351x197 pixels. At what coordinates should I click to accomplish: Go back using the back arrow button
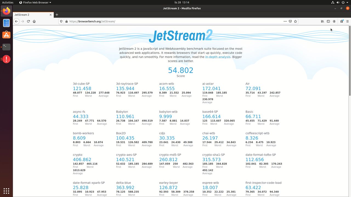pyautogui.click(x=16, y=21)
